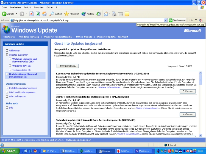Viewport: 206px width, 154px height.
Task: Click the update list scroll down arrow
Action: click(200, 135)
